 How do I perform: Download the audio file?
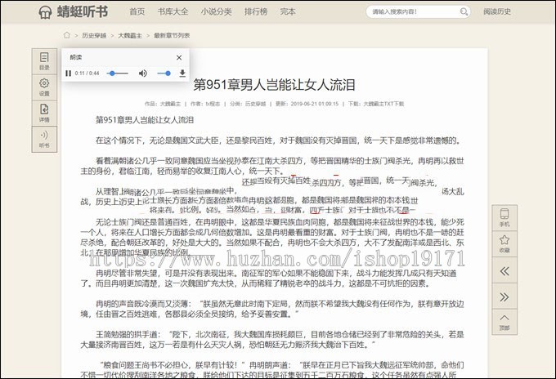point(182,74)
